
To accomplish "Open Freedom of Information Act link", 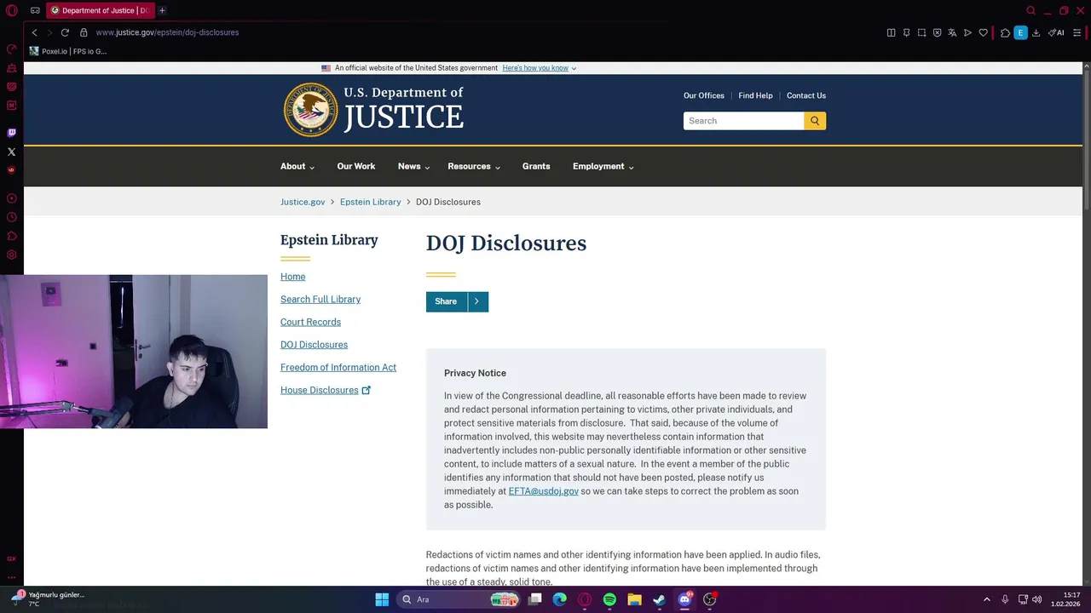I will pos(338,368).
